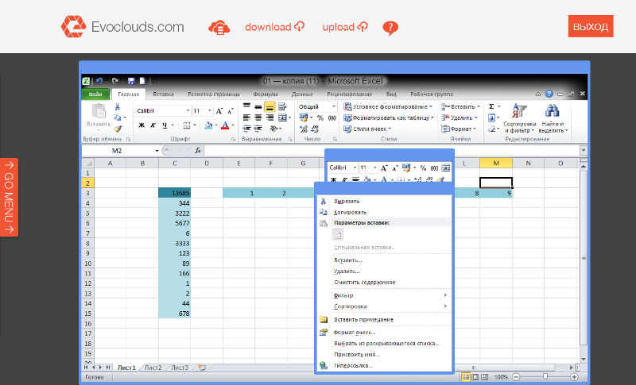This screenshot has height=385, width=636.
Task: Open Форматировать как таблицу dropdown
Action: [x=389, y=117]
